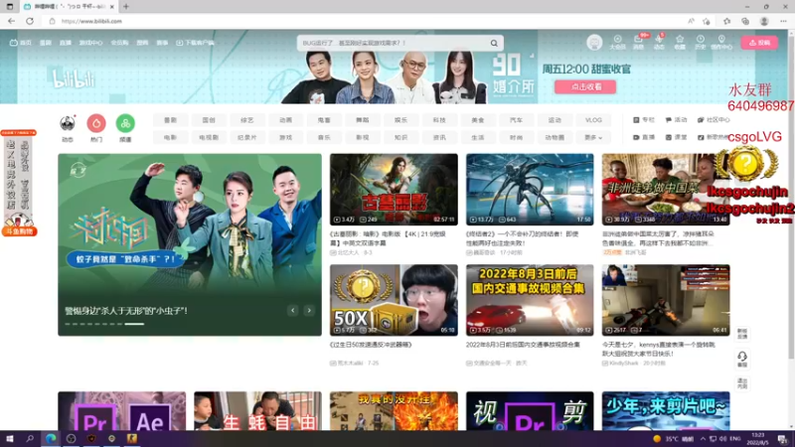Viewport: 795px width, 447px height.
Task: Open the browser profile avatar icon
Action: tap(764, 21)
